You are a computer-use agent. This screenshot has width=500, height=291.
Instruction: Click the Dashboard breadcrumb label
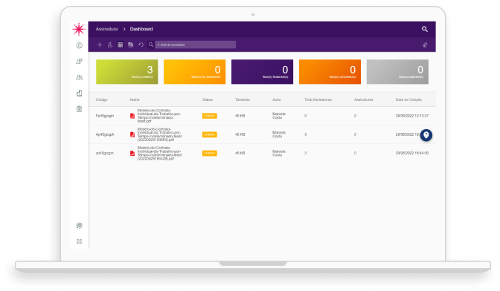click(141, 29)
